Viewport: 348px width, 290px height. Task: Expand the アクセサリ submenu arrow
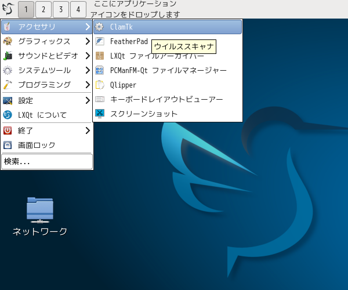tap(88, 27)
